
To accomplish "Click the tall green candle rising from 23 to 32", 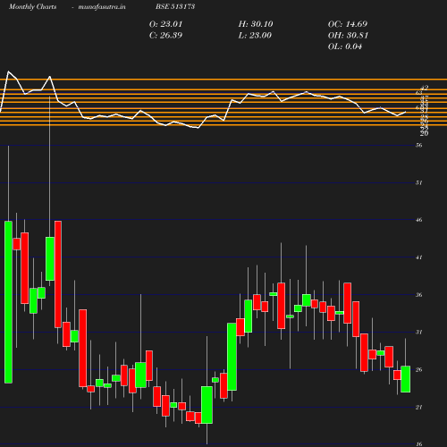I will tap(232, 357).
